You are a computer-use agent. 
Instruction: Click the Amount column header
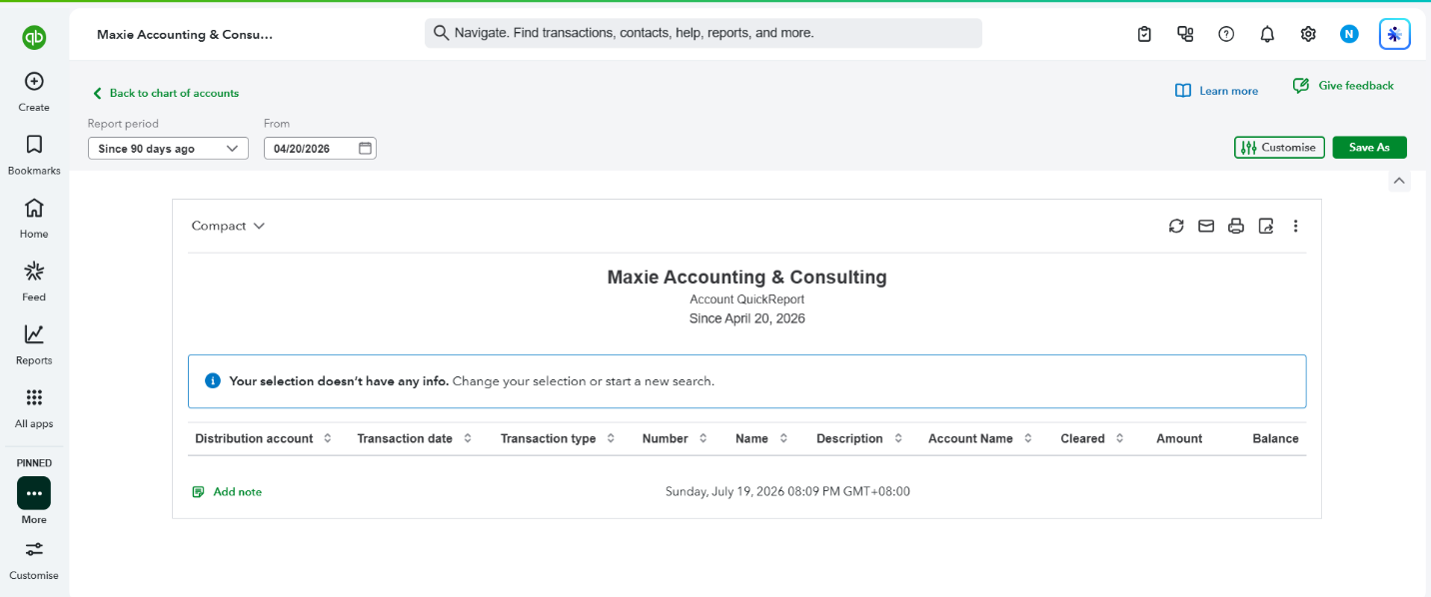click(1179, 438)
